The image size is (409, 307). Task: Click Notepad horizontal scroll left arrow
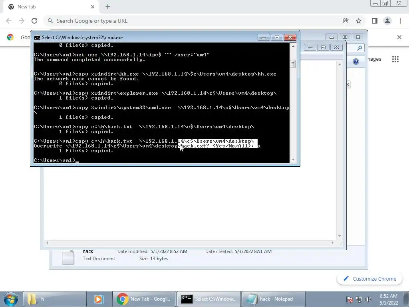click(47, 243)
